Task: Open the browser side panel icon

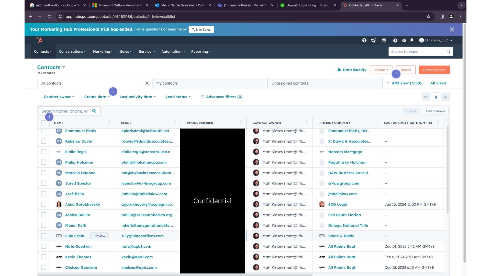Action: coord(442,17)
